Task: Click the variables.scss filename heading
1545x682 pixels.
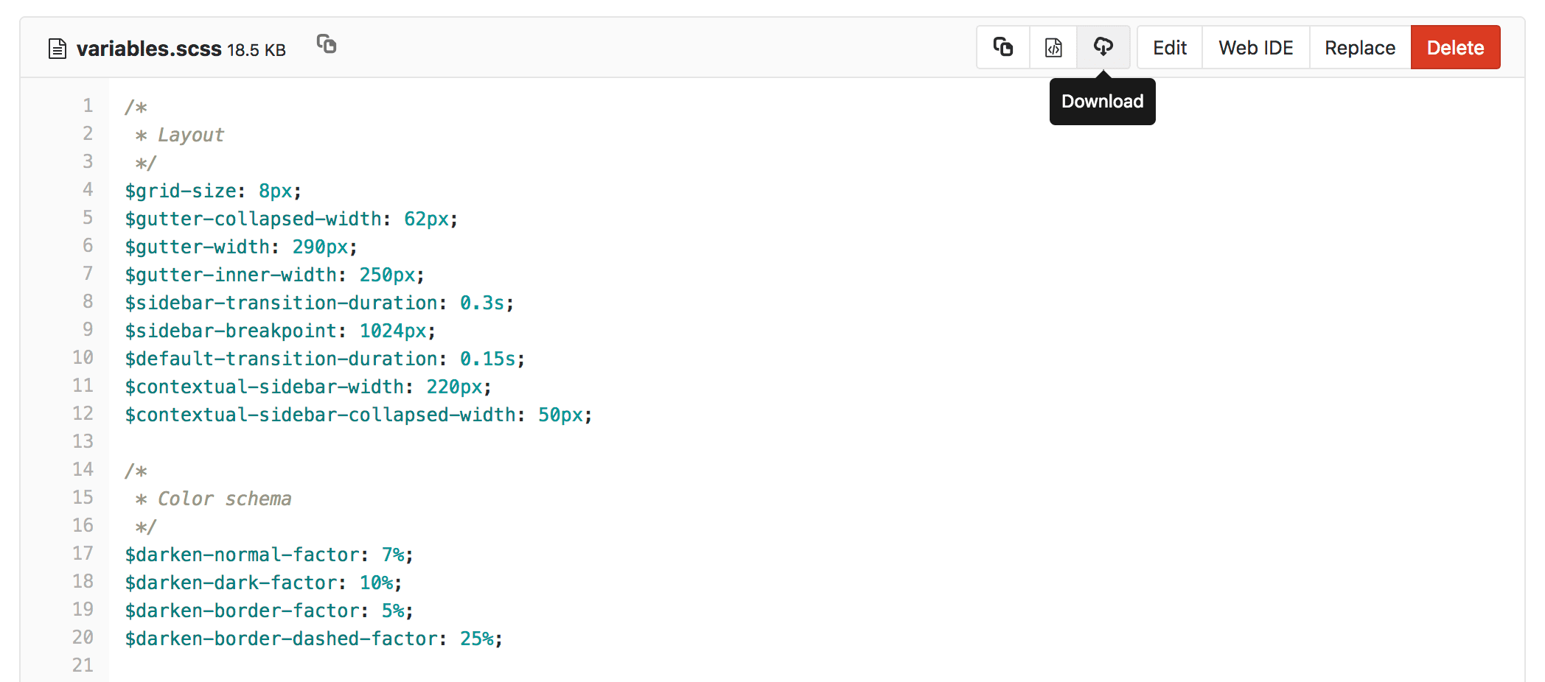Action: (x=148, y=47)
